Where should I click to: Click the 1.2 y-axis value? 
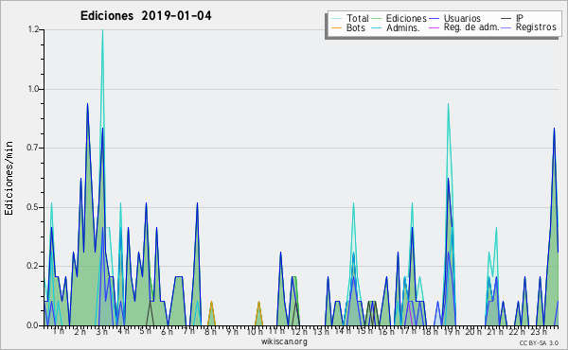click(x=33, y=29)
